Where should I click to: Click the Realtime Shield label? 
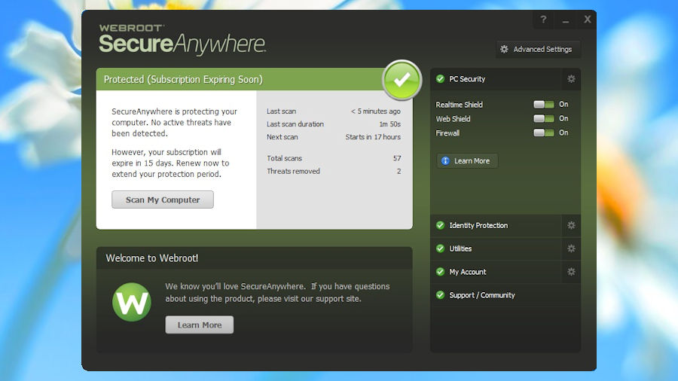point(460,105)
